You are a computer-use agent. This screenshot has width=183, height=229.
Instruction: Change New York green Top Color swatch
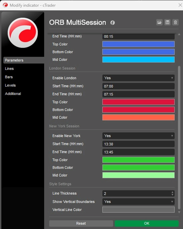coord(138,160)
